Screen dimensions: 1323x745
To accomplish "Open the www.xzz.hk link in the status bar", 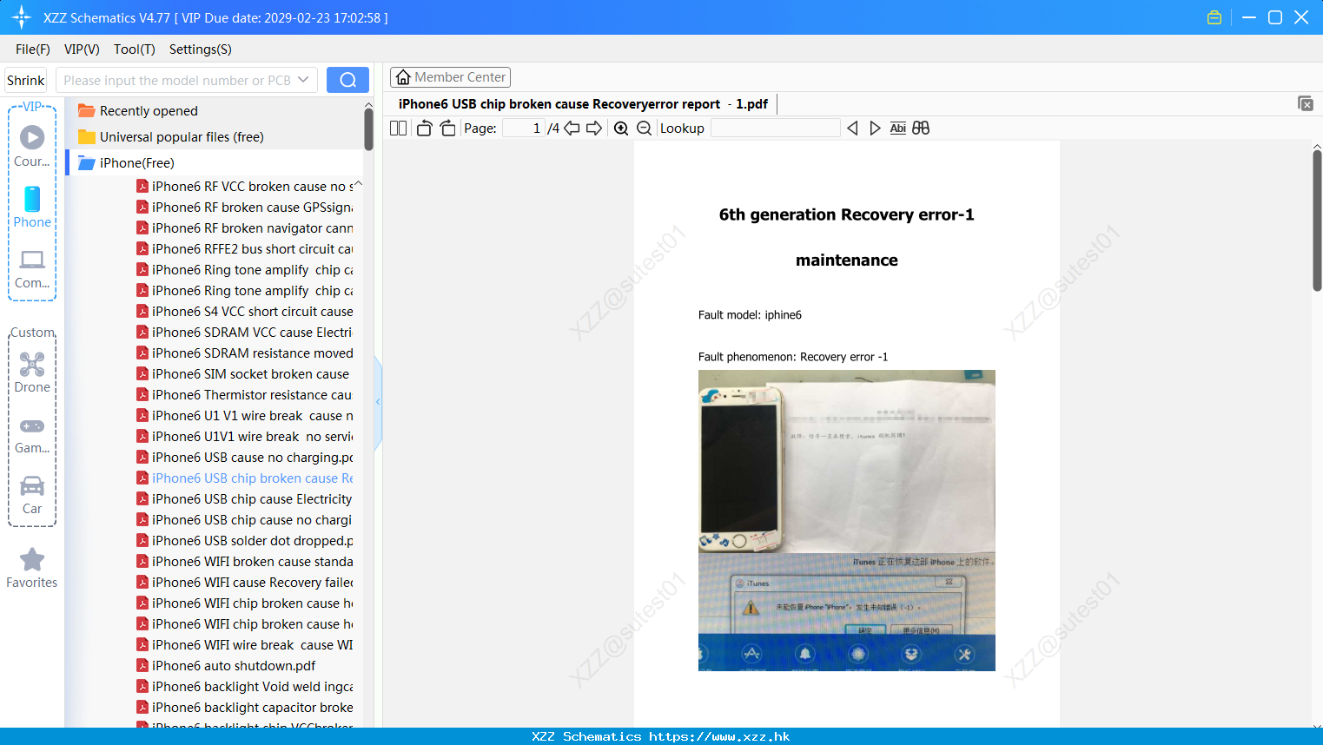I will pos(719,736).
